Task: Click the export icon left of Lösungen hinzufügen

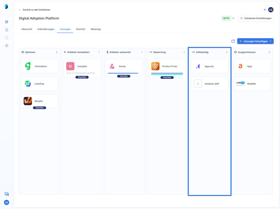Action: tap(233, 41)
